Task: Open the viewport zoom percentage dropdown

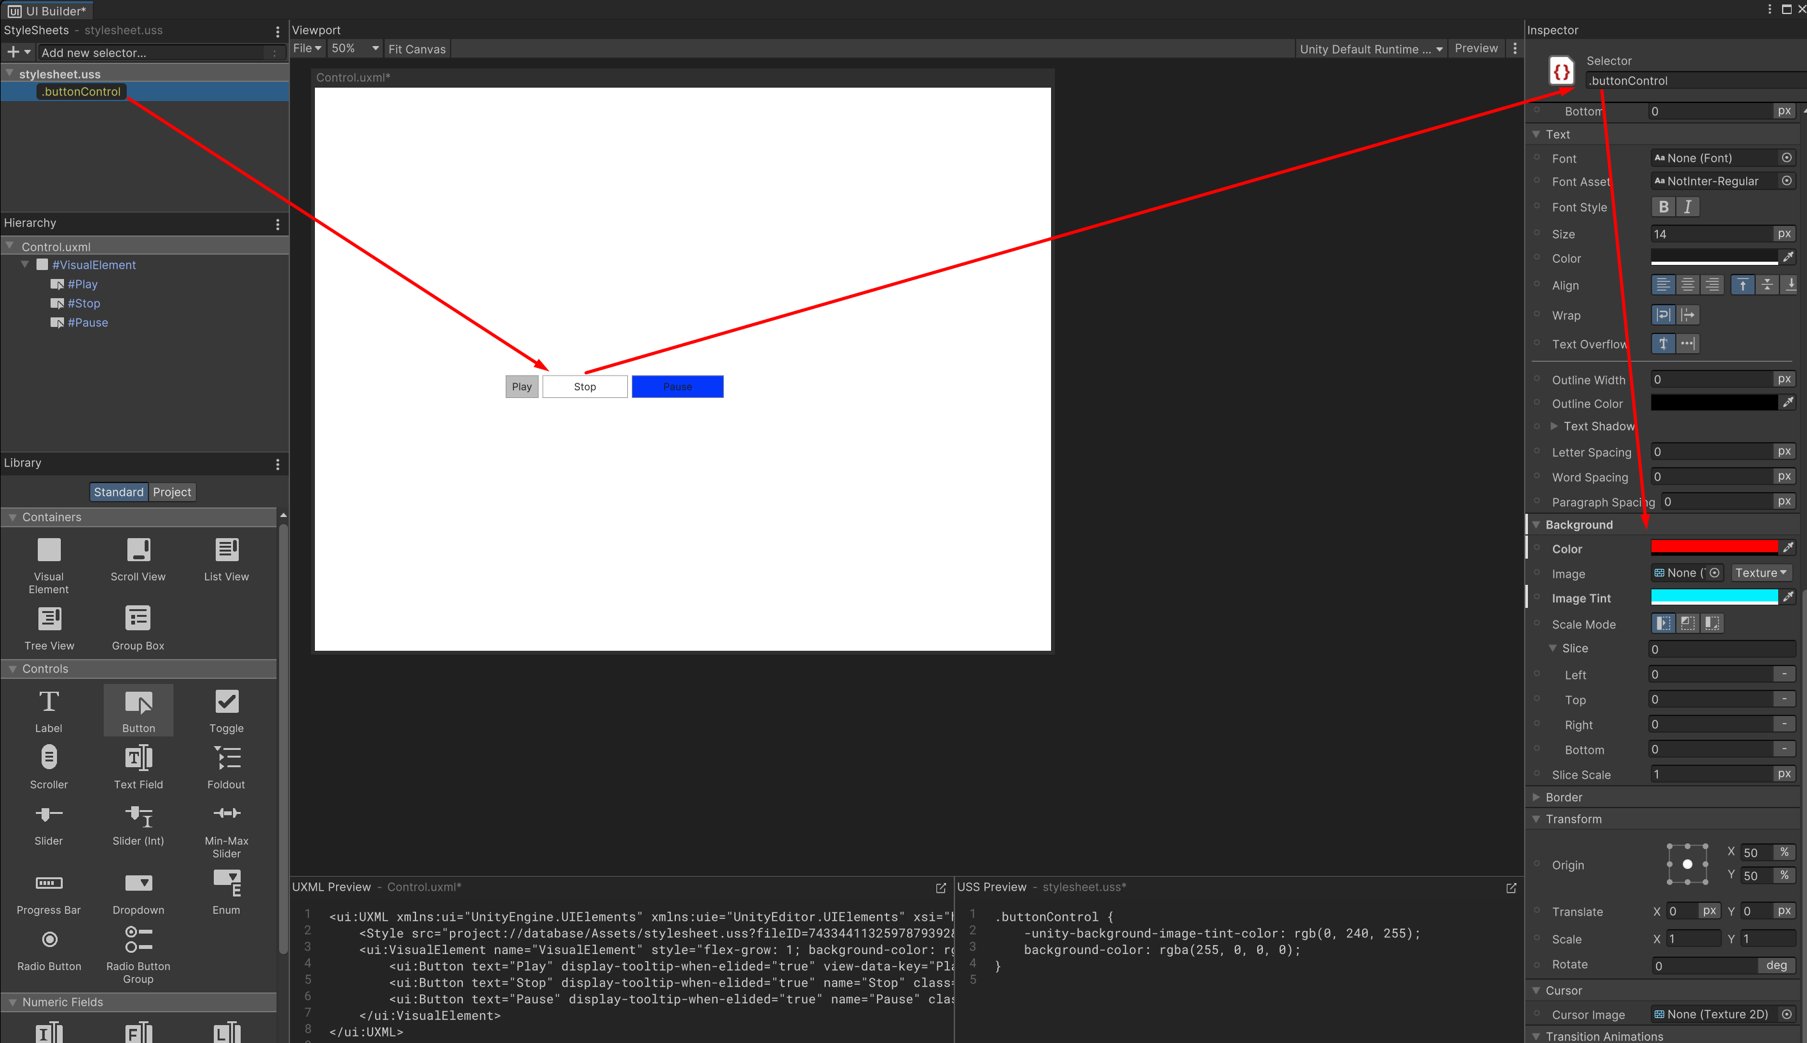Action: [353, 48]
